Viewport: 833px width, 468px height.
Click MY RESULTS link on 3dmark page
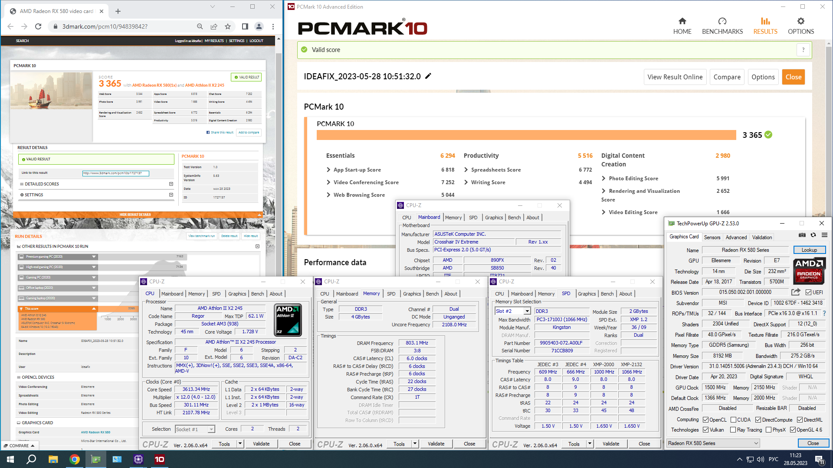tap(214, 41)
